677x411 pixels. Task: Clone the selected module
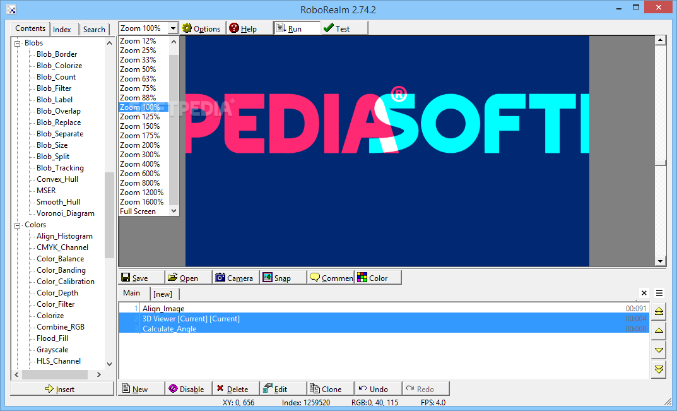click(x=331, y=389)
